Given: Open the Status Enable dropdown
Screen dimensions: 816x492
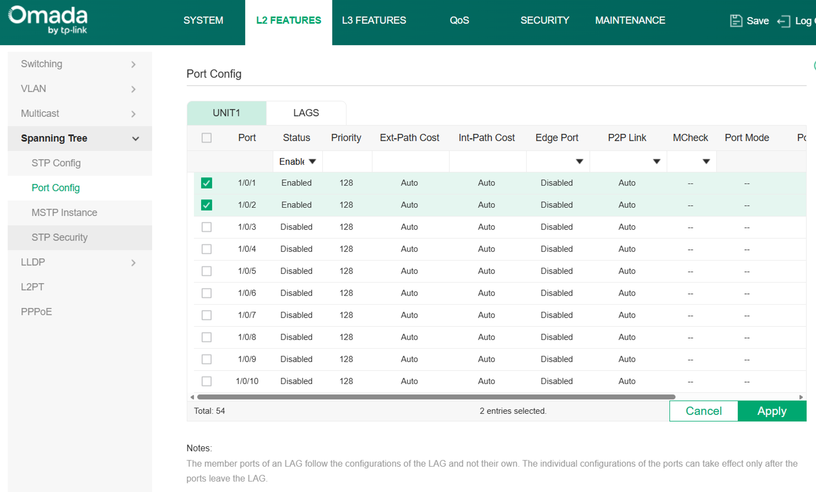Looking at the screenshot, I should [298, 162].
